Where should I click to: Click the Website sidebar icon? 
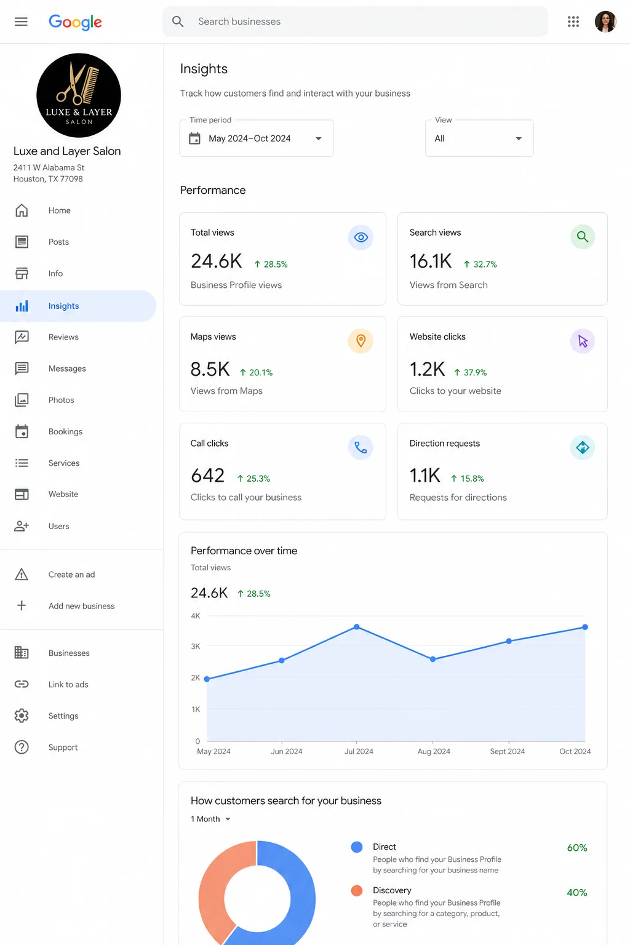tap(22, 494)
